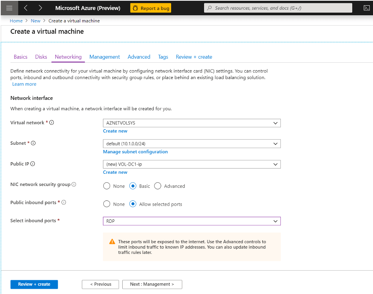Select Advanced NIC network security group
This screenshot has width=373, height=294.
point(158,186)
